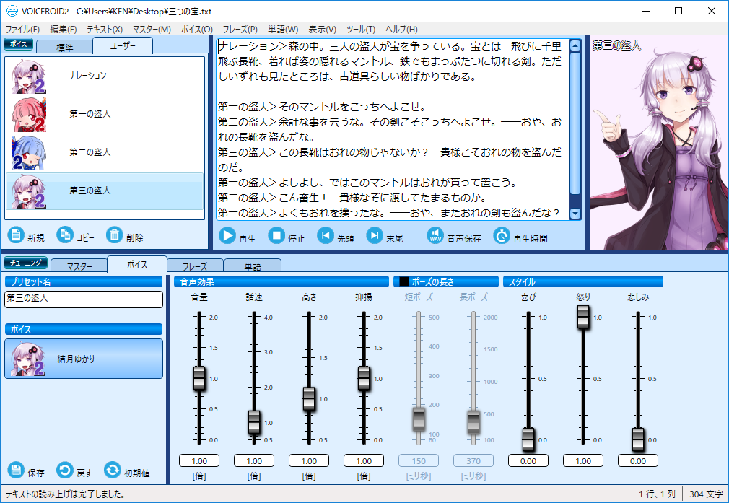Click the 第三の盗人 character portrait
The image size is (729, 503).
659,142
